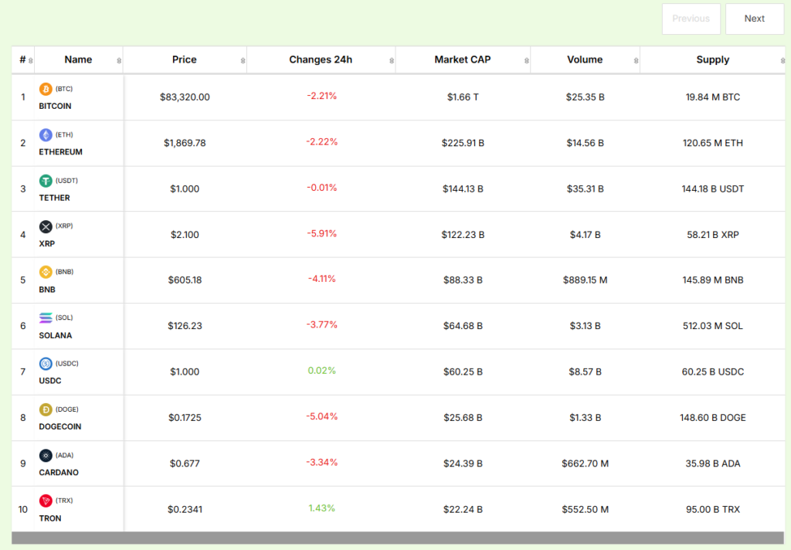Click the Tether coin logo icon

(x=46, y=181)
